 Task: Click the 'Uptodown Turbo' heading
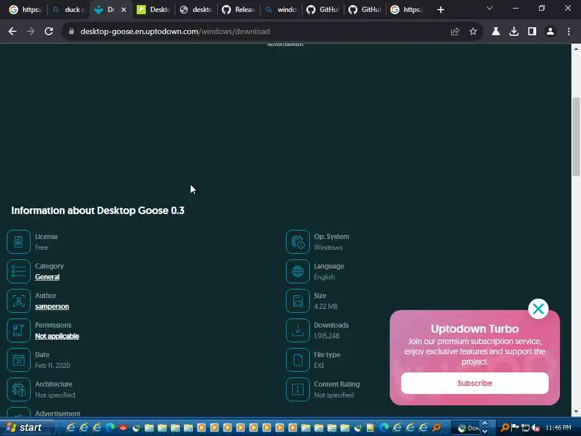coord(475,329)
